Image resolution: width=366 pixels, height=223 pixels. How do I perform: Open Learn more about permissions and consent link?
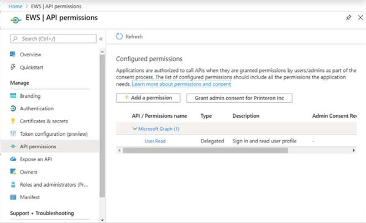tap(181, 84)
